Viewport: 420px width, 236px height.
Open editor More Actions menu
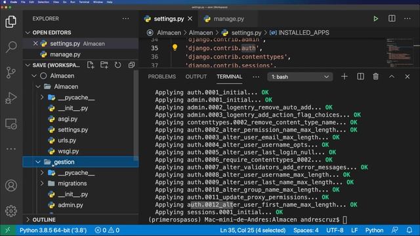407,18
